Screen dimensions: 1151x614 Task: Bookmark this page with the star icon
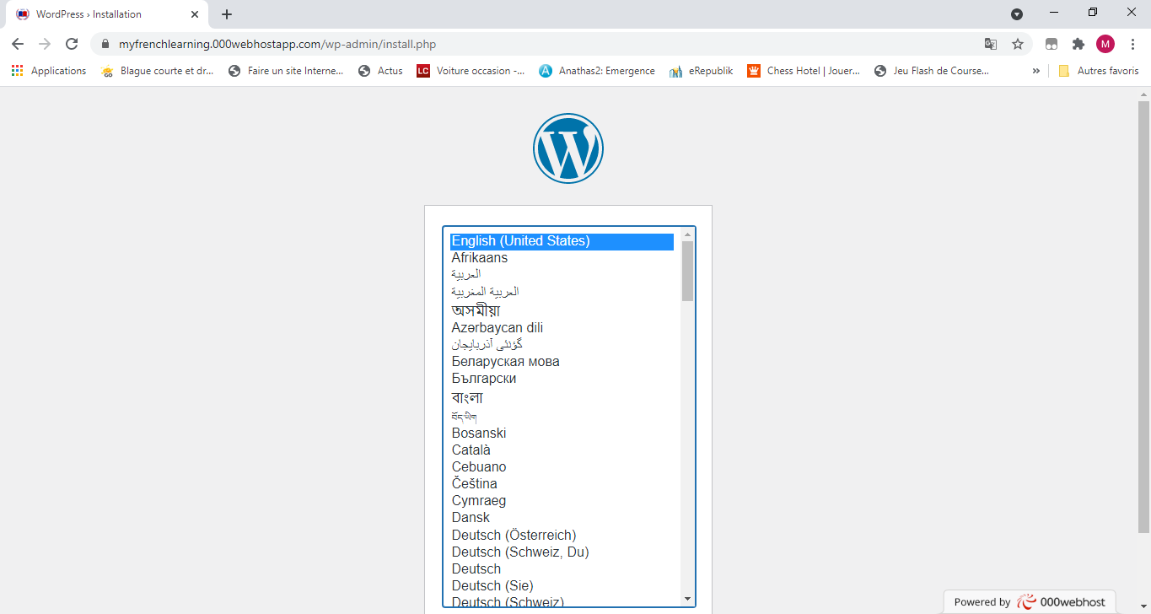[x=1018, y=44]
